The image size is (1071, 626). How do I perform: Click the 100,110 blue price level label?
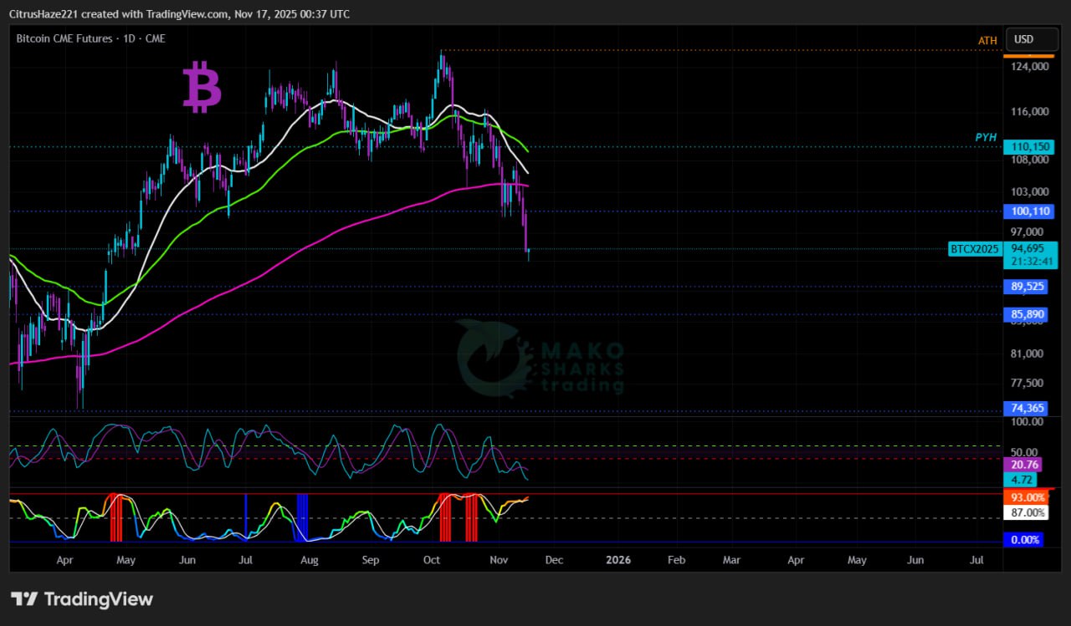click(1030, 211)
